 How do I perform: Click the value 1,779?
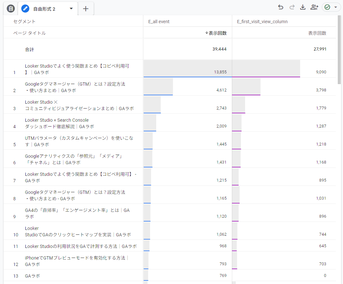(321, 108)
